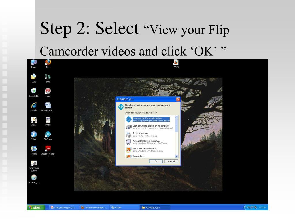Image resolution: width=295 pixels, height=221 pixels.
Task: Open the flvplayer_s... desktop icon
Action: pos(34,179)
